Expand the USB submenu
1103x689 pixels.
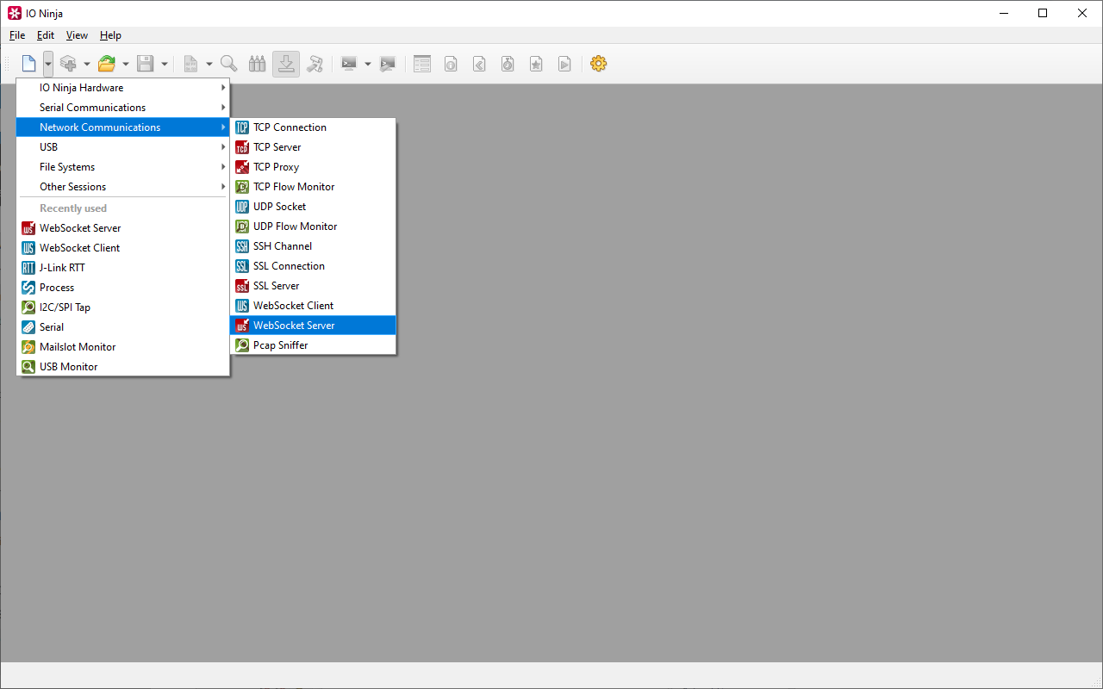click(123, 147)
